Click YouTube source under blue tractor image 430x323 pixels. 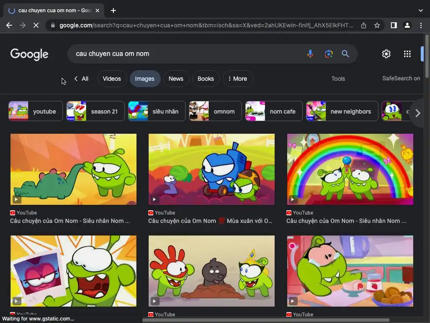162,213
